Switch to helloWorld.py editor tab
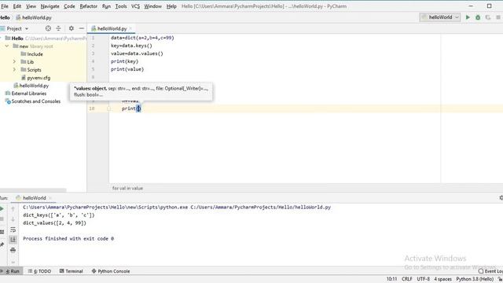Viewport: 503px width, 283px height. [111, 28]
